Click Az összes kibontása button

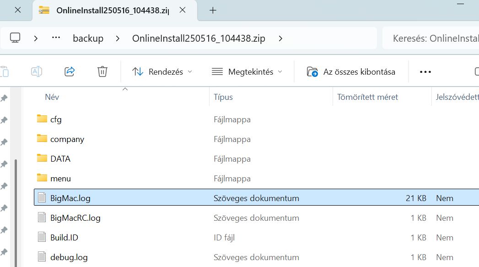pos(351,71)
